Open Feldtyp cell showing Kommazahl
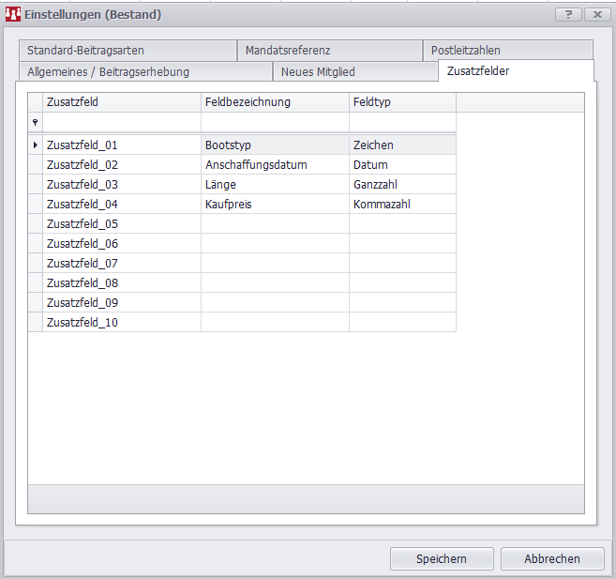The width and height of the screenshot is (616, 579). (402, 204)
